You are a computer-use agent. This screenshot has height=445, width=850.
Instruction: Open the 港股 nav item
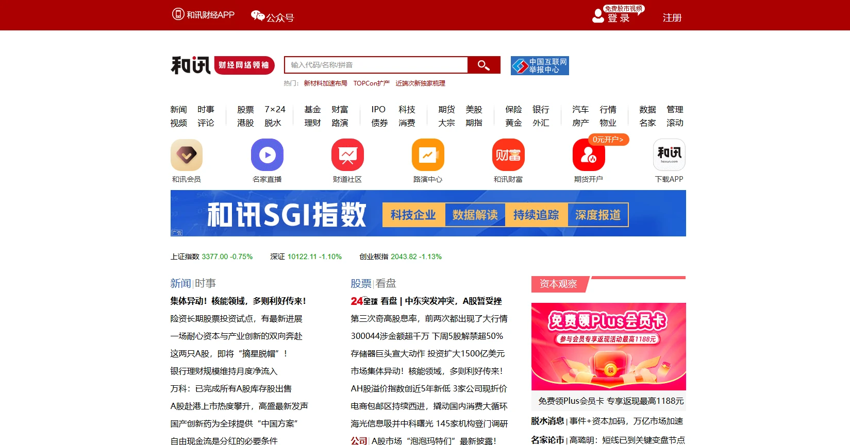click(245, 123)
